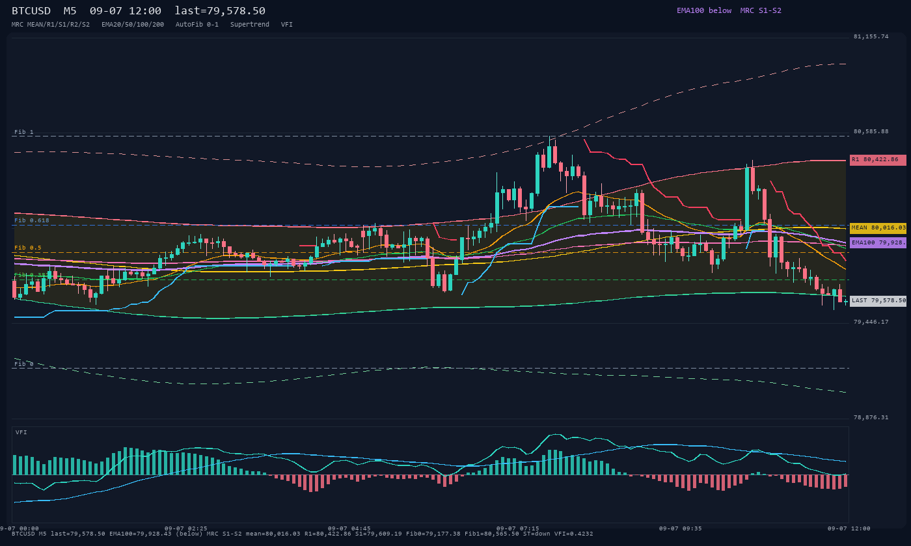Click the bottom status summary line
The width and height of the screenshot is (911, 546).
[x=302, y=534]
